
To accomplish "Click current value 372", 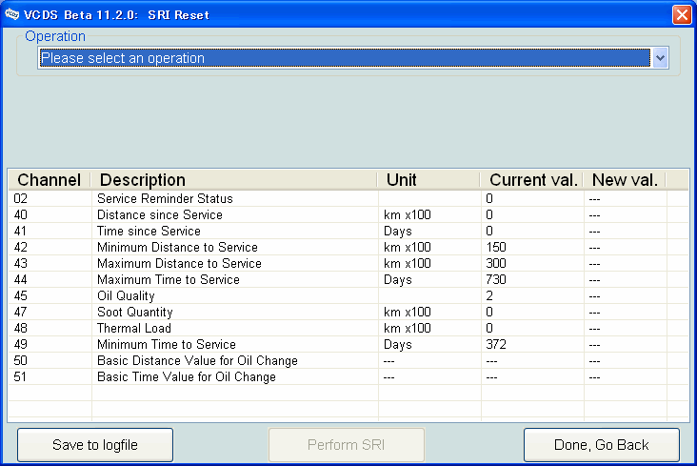I will coord(496,344).
